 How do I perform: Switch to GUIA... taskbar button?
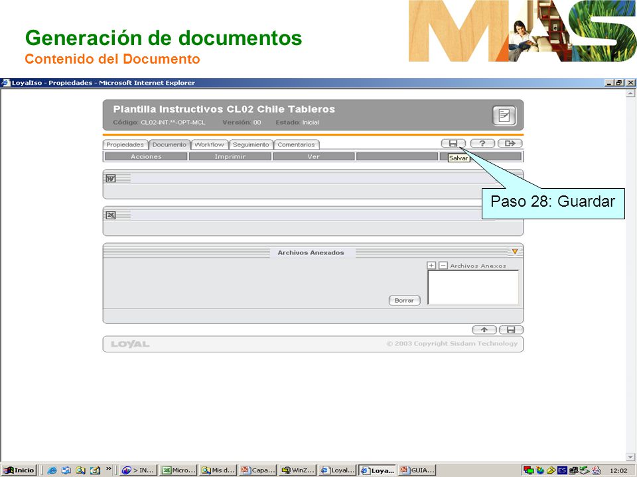[417, 470]
